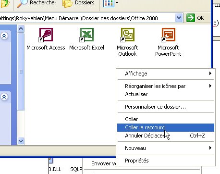Select the Microsoft Excel shortcut icon
The height and width of the screenshot is (174, 220).
pos(86,35)
